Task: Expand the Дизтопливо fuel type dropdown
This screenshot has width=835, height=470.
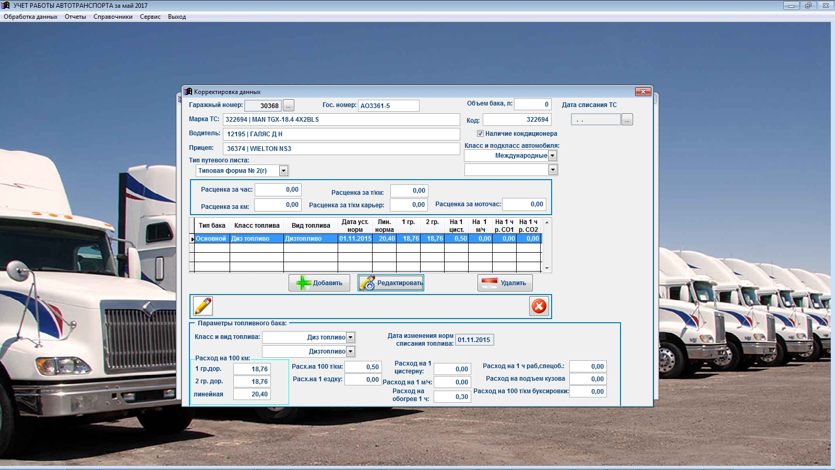Action: pyautogui.click(x=351, y=351)
